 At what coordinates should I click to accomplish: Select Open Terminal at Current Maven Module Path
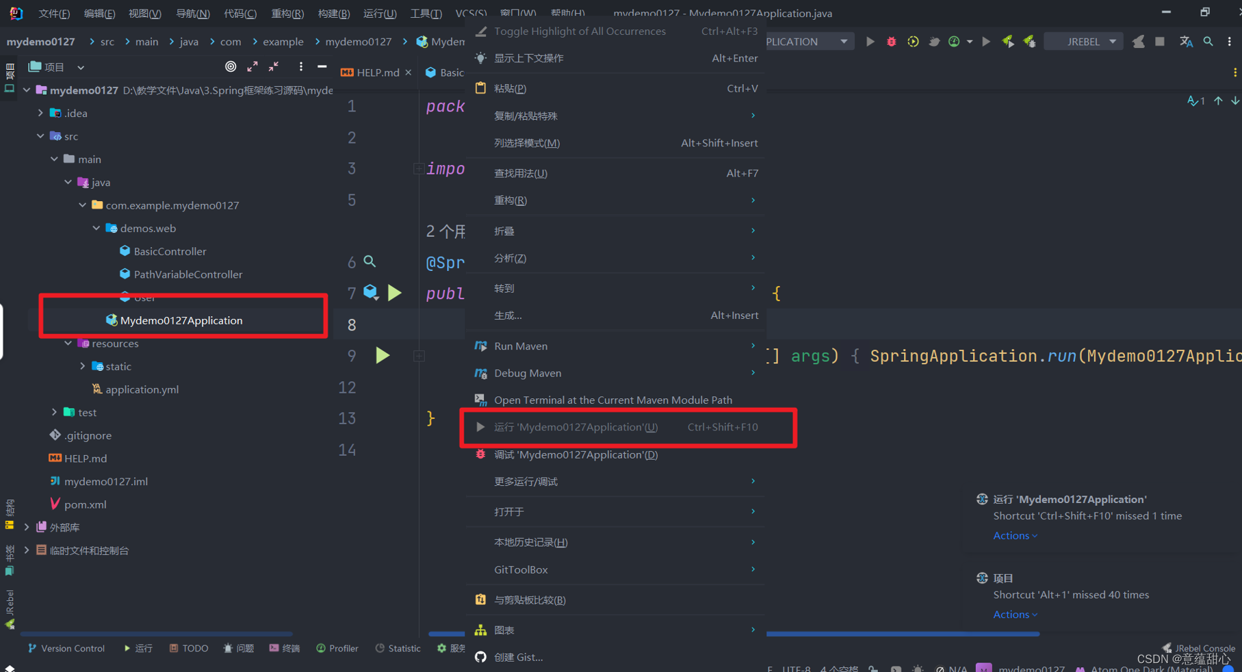point(615,400)
